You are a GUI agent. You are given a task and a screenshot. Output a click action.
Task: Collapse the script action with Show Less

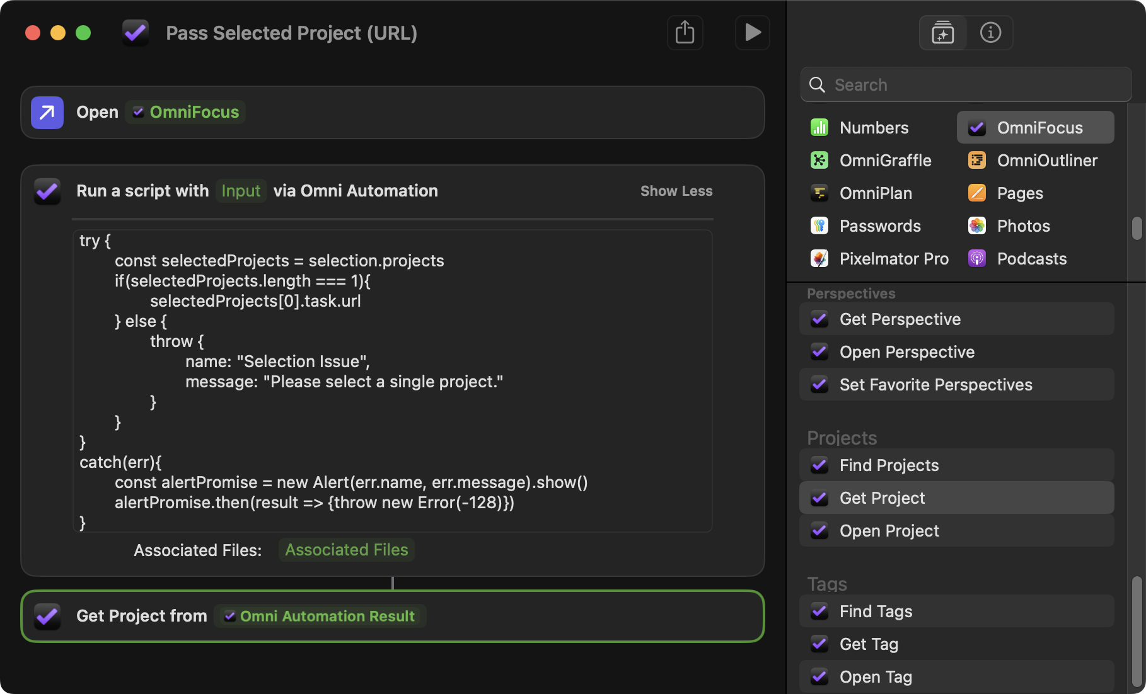676,191
